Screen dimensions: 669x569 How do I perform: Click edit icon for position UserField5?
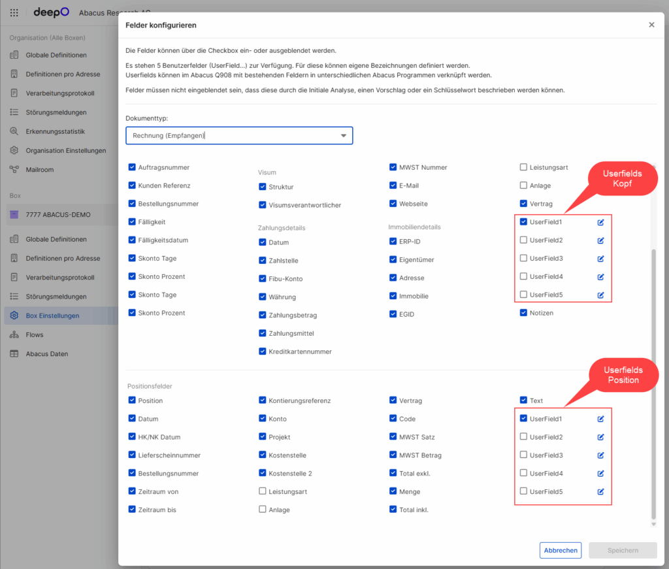click(601, 492)
